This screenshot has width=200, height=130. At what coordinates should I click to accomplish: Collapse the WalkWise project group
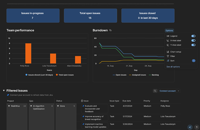pyautogui.click(x=9, y=106)
